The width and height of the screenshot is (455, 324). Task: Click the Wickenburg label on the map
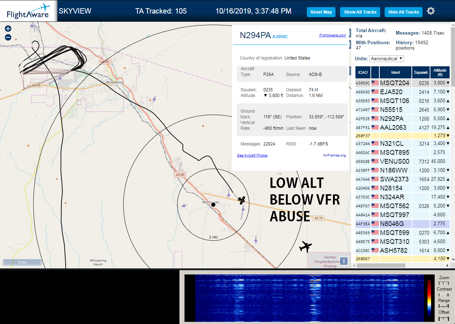[114, 82]
